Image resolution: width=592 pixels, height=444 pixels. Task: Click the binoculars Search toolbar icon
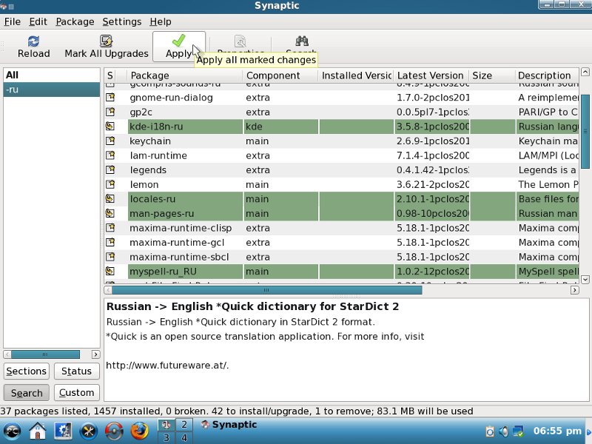(x=301, y=42)
